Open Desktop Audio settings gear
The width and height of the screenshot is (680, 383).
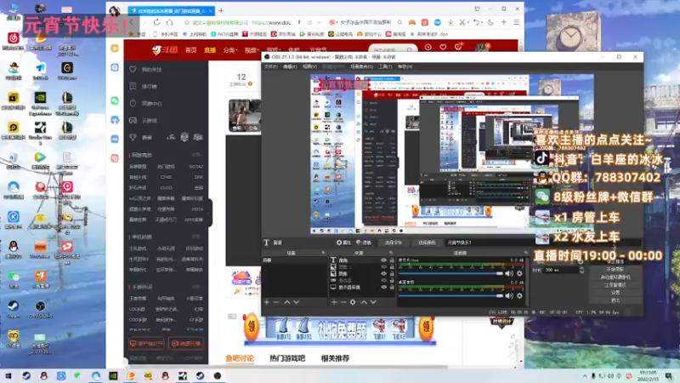[519, 295]
